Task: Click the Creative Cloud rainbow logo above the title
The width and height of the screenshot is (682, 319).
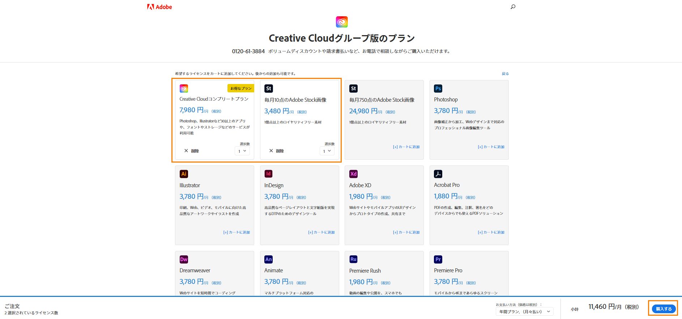Action: click(x=342, y=22)
